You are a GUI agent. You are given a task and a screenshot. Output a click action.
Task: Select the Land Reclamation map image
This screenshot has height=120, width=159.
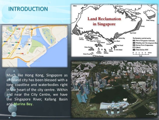click(x=114, y=30)
